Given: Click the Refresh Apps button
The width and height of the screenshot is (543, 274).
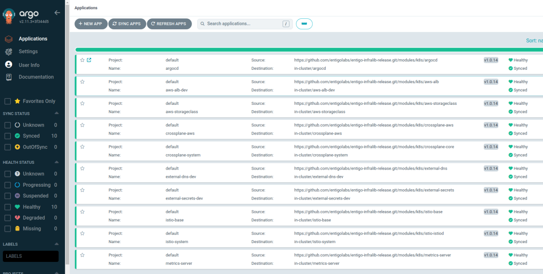Looking at the screenshot, I should 169,24.
